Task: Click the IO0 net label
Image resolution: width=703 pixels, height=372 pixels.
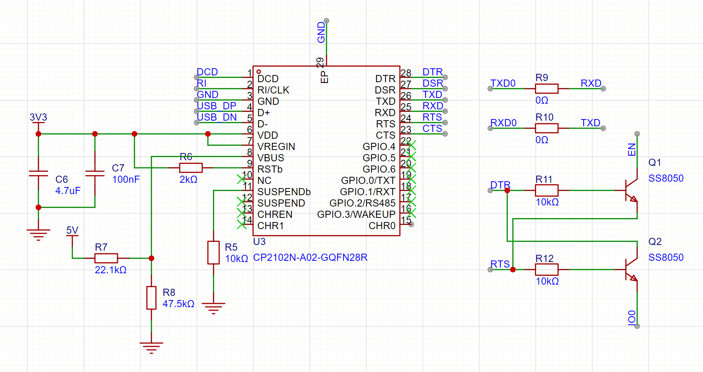Action: point(632,318)
